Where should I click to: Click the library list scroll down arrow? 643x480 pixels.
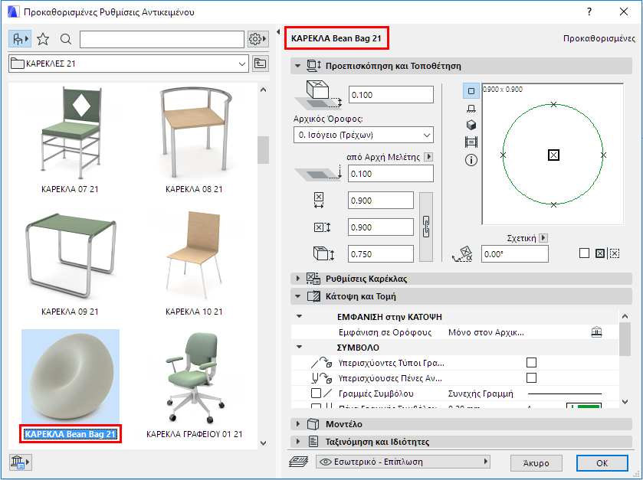click(x=264, y=442)
